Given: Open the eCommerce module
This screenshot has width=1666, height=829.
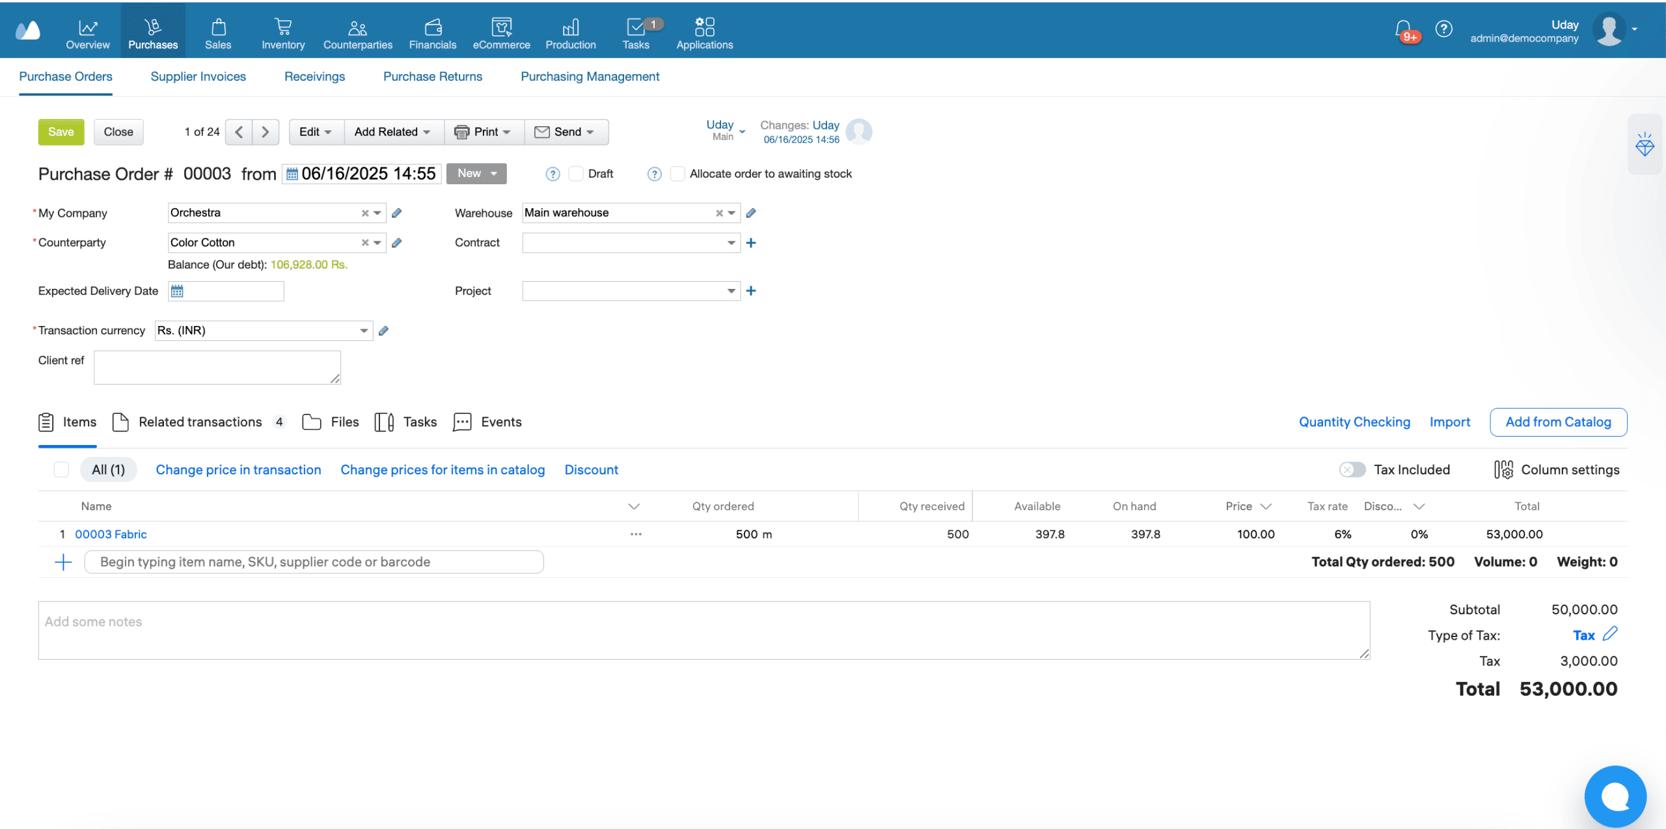Looking at the screenshot, I should point(501,33).
